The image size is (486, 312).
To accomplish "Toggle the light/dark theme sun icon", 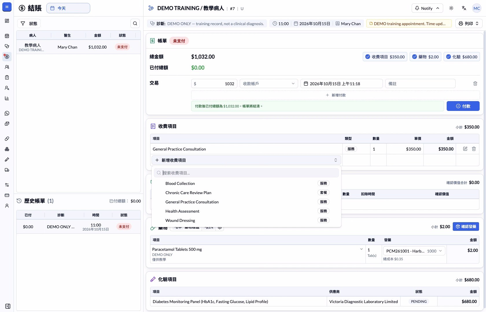I will [451, 8].
